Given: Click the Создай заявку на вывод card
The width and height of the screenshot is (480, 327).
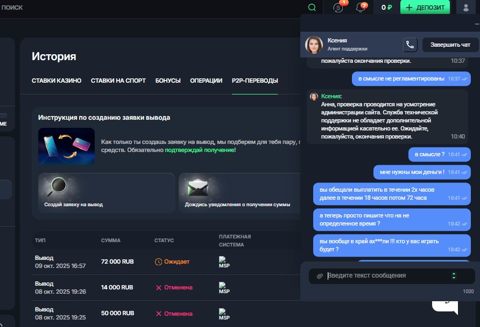Looking at the screenshot, I should pos(107,192).
